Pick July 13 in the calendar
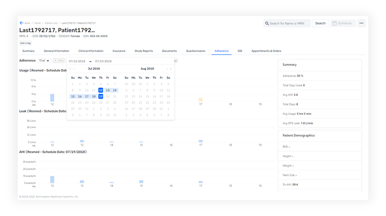The image size is (386, 216). coord(107,90)
